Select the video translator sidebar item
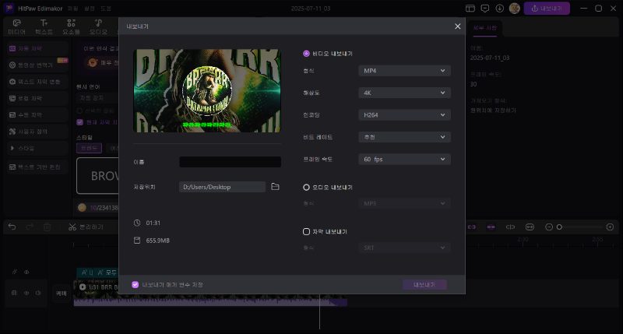The image size is (623, 334). tap(37, 65)
